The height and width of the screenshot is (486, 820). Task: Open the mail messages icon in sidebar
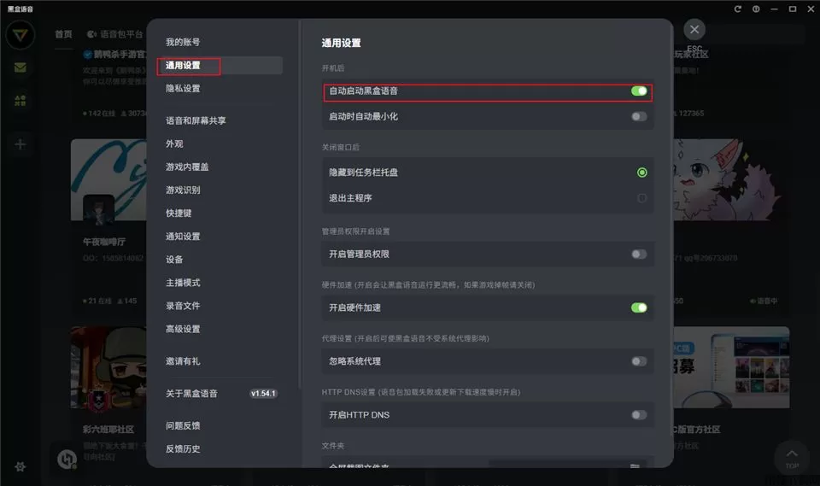[20, 67]
